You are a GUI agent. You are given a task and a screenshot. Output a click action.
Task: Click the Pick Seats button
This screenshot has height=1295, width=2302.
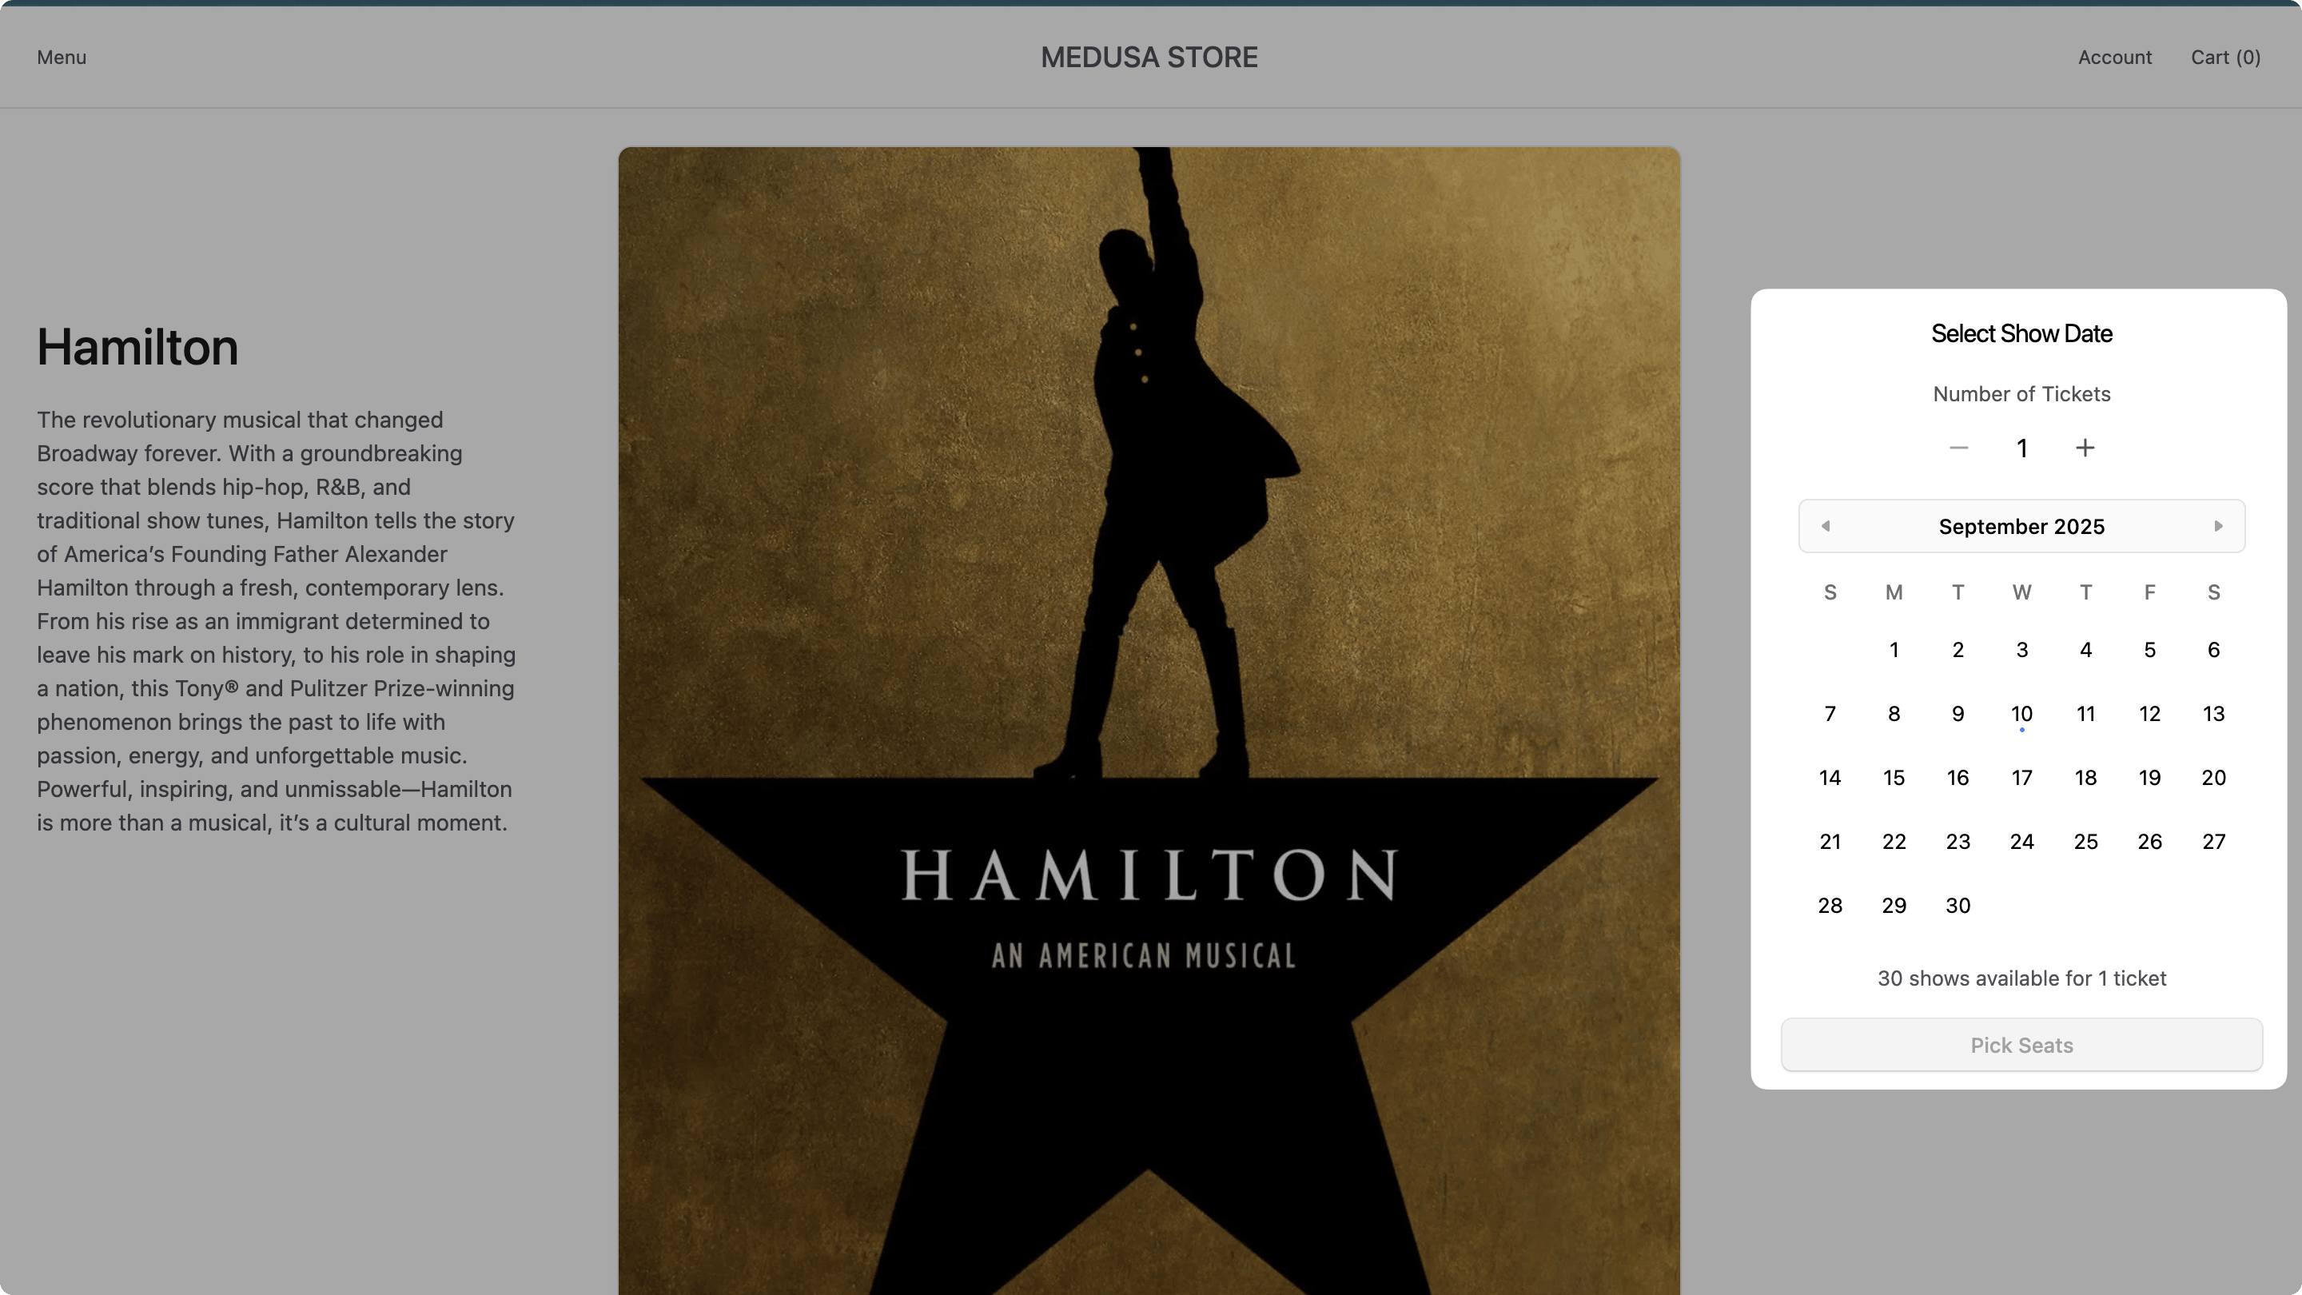[x=2021, y=1045]
